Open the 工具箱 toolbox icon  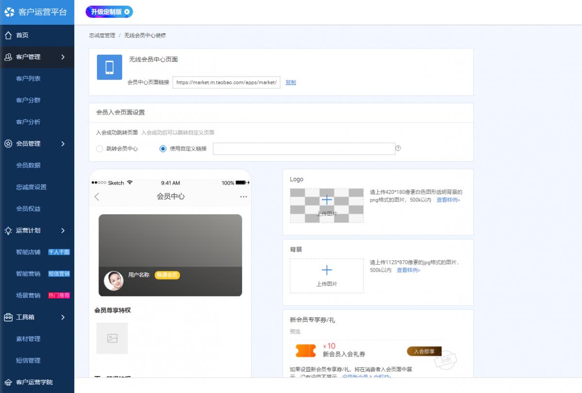click(x=7, y=317)
